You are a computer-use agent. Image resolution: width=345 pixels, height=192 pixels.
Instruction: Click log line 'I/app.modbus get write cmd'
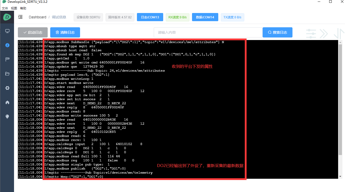pyautogui.click(x=81, y=62)
